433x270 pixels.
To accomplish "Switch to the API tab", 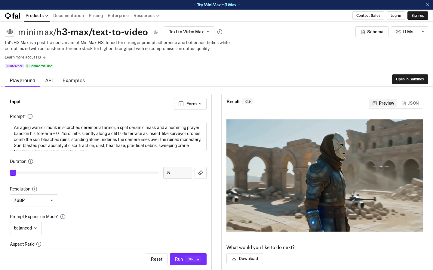I will tap(49, 80).
